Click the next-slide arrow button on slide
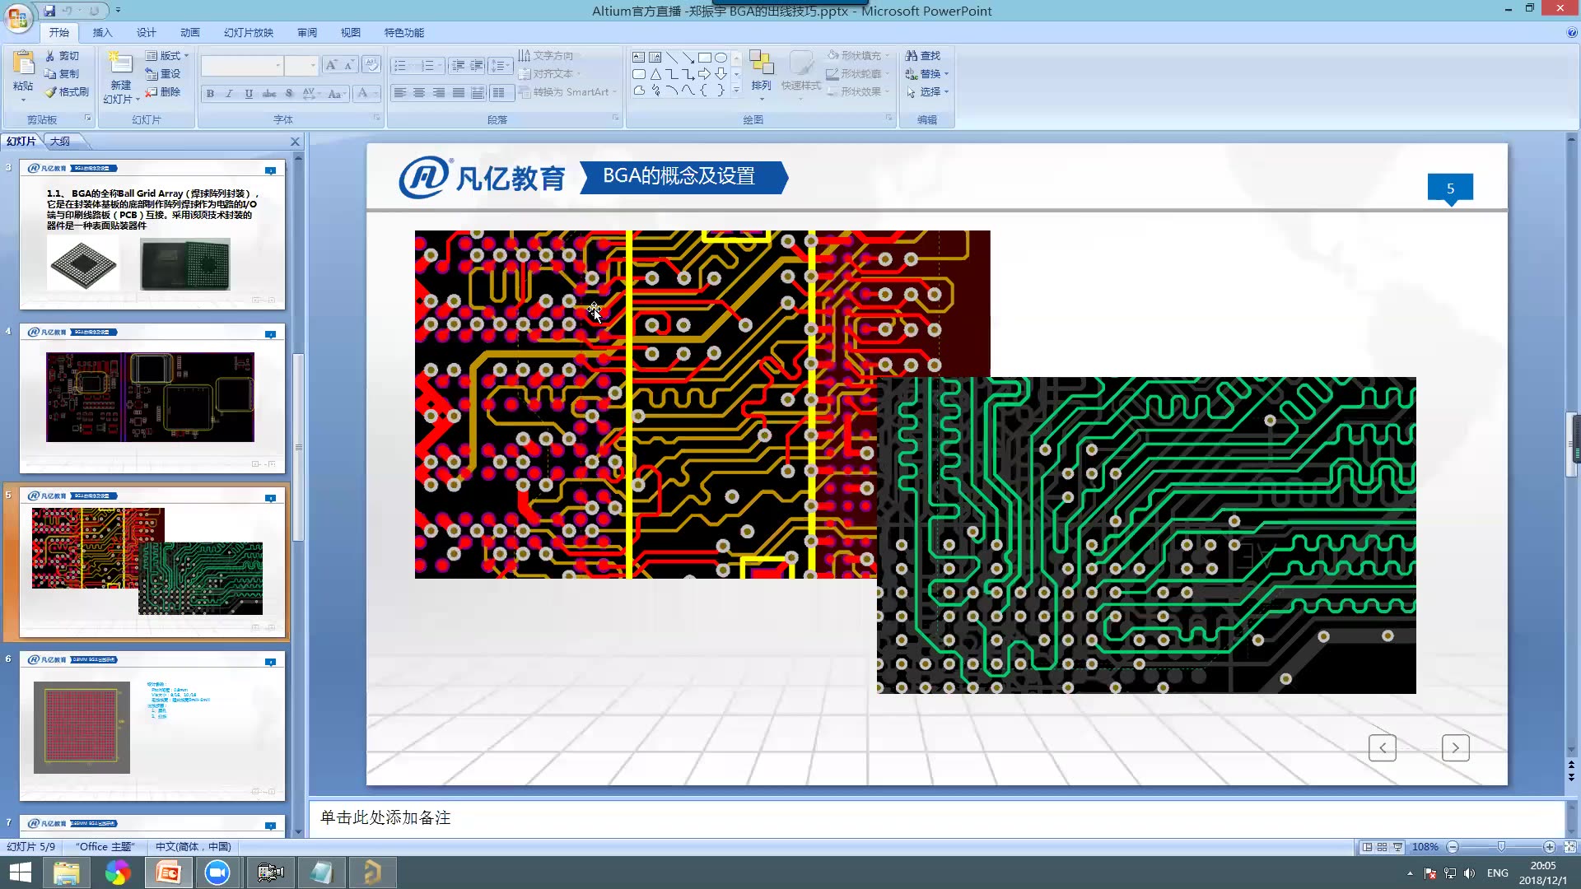This screenshot has width=1581, height=889. click(1456, 748)
